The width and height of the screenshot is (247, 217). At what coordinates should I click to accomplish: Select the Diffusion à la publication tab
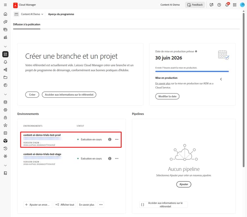pyautogui.click(x=27, y=24)
